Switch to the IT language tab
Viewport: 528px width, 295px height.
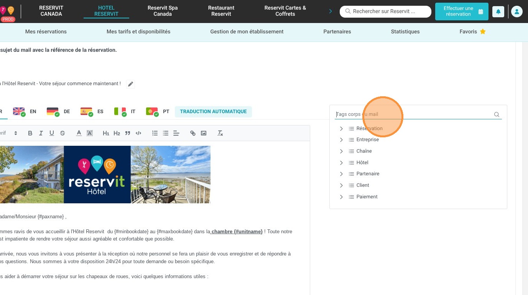pos(125,111)
